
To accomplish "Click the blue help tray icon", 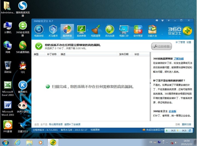I will [159, 142].
